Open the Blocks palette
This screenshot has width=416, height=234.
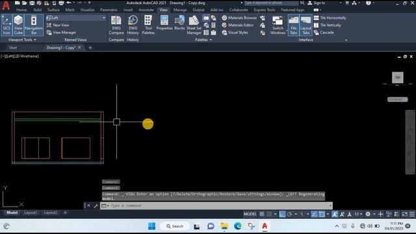click(x=179, y=23)
